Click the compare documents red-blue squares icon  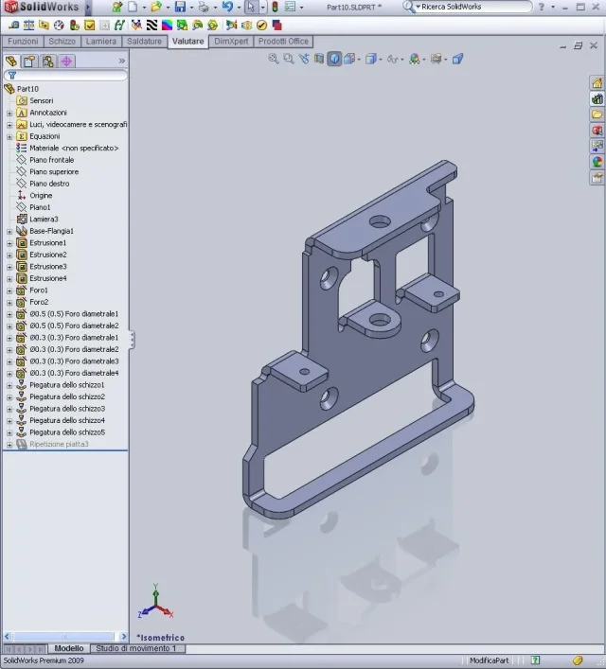click(276, 26)
